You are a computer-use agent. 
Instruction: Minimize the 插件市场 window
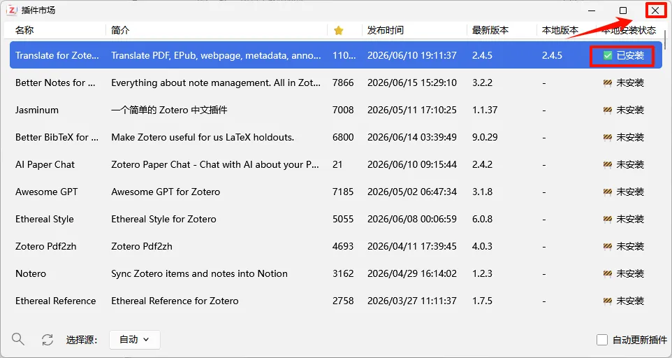(x=592, y=10)
